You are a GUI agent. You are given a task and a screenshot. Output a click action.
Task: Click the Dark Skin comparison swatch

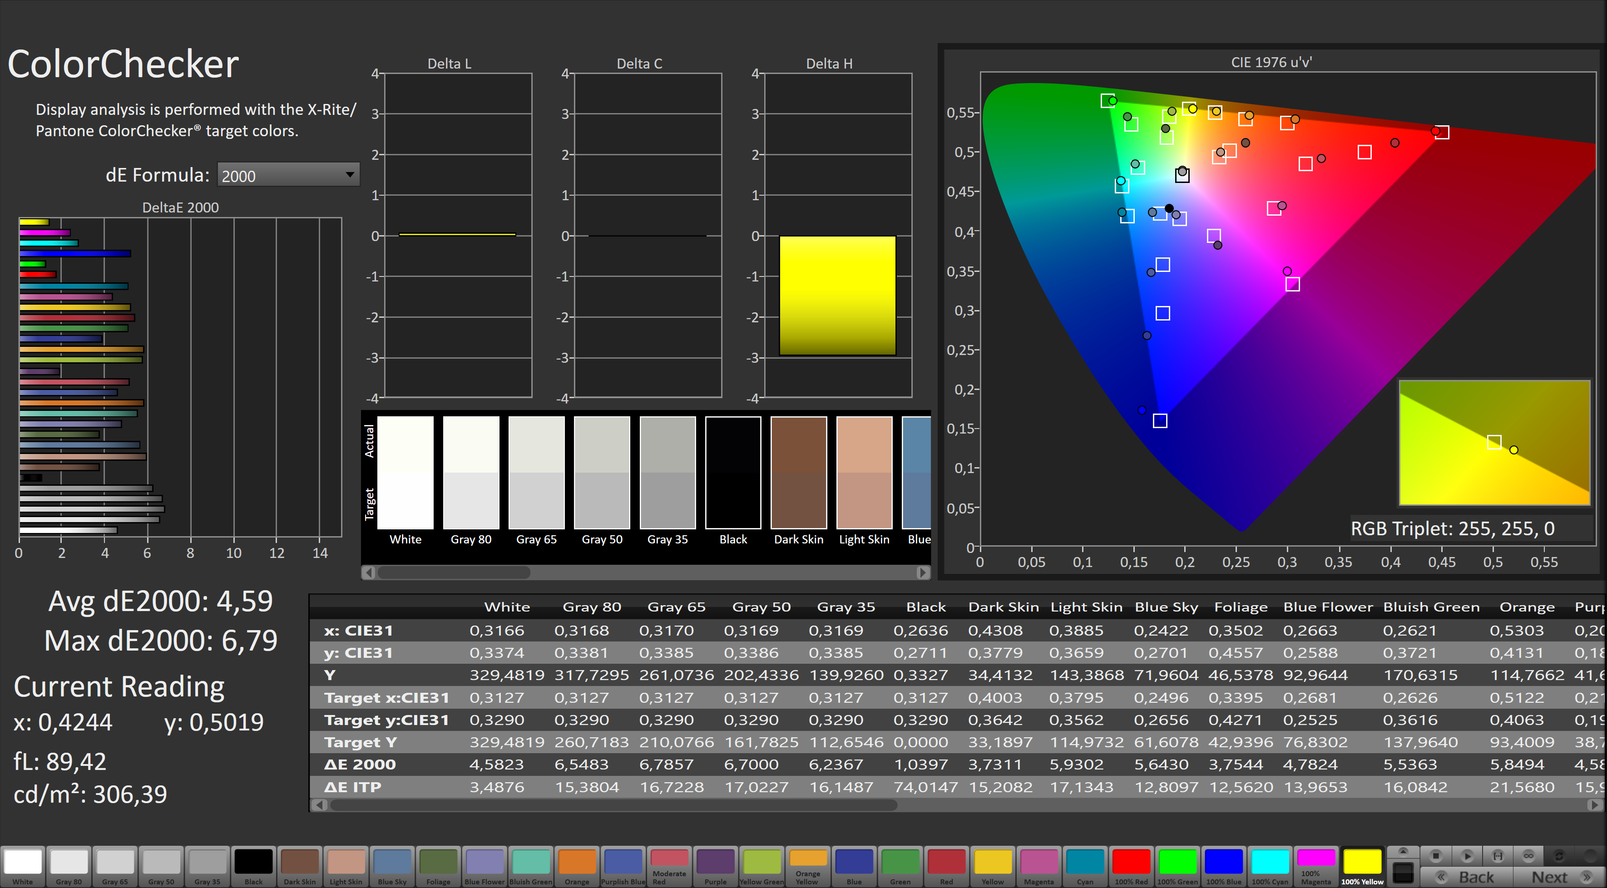click(799, 473)
